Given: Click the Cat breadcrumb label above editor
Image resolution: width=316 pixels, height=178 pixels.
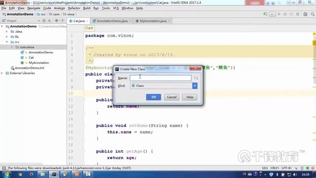Looking at the screenshot, I should pos(89,28).
